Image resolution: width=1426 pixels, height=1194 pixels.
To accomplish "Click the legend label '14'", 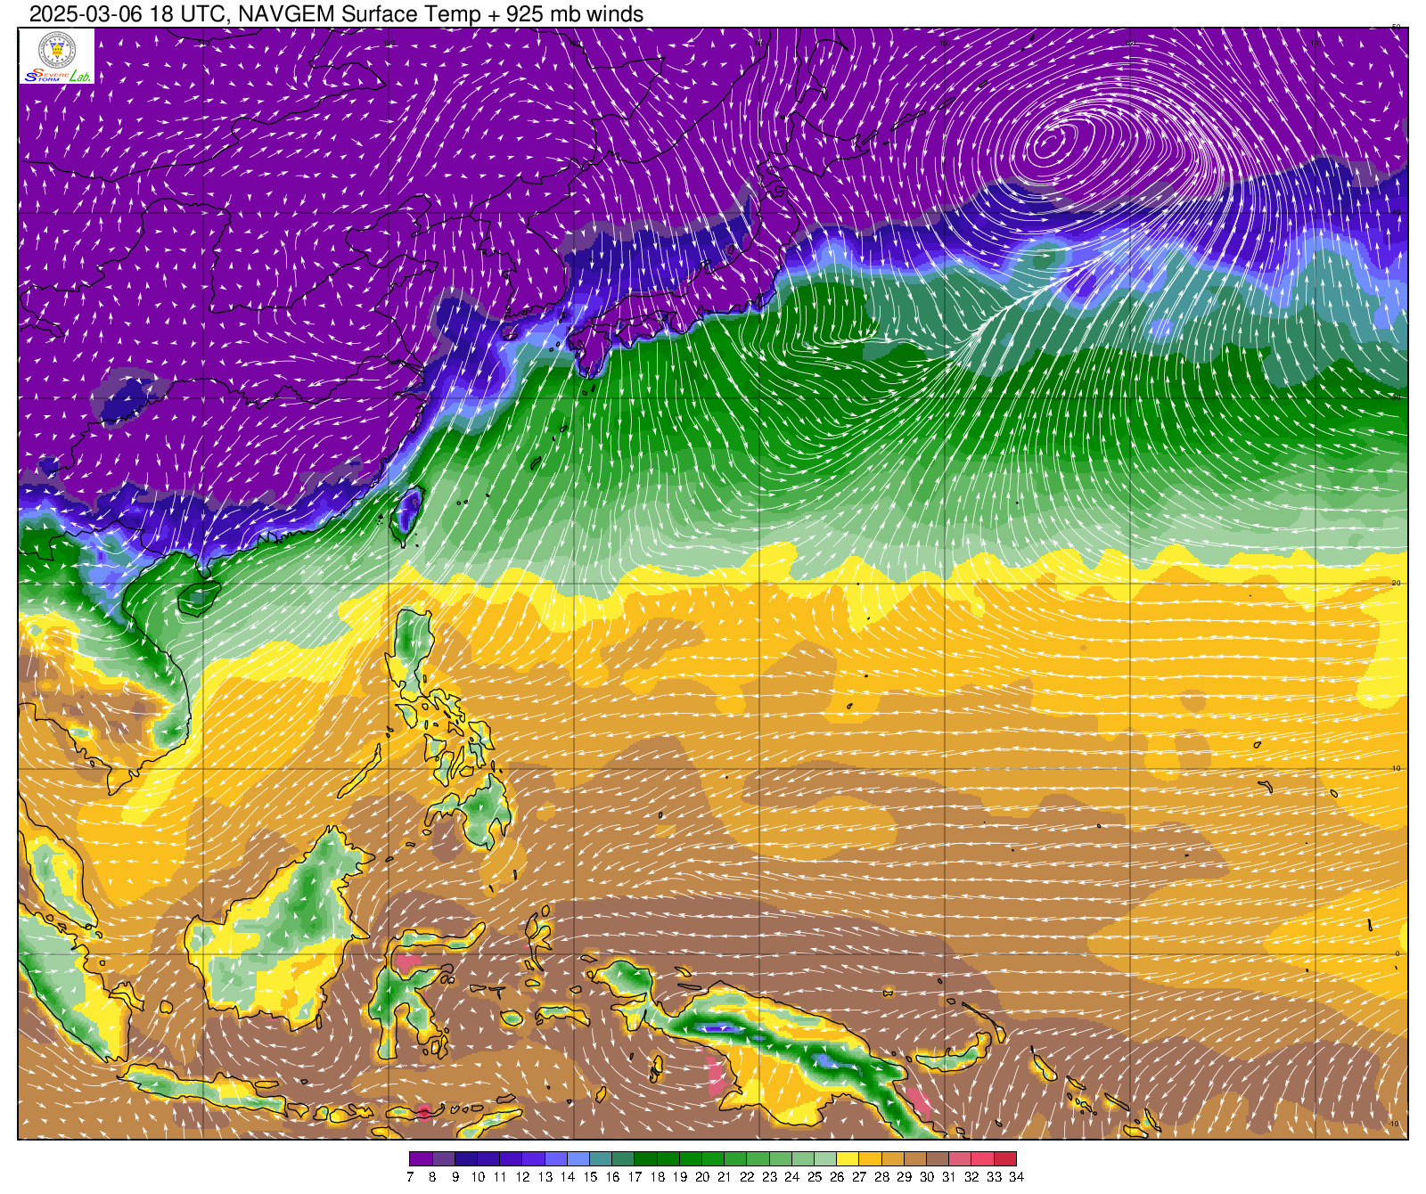I will point(568,1177).
